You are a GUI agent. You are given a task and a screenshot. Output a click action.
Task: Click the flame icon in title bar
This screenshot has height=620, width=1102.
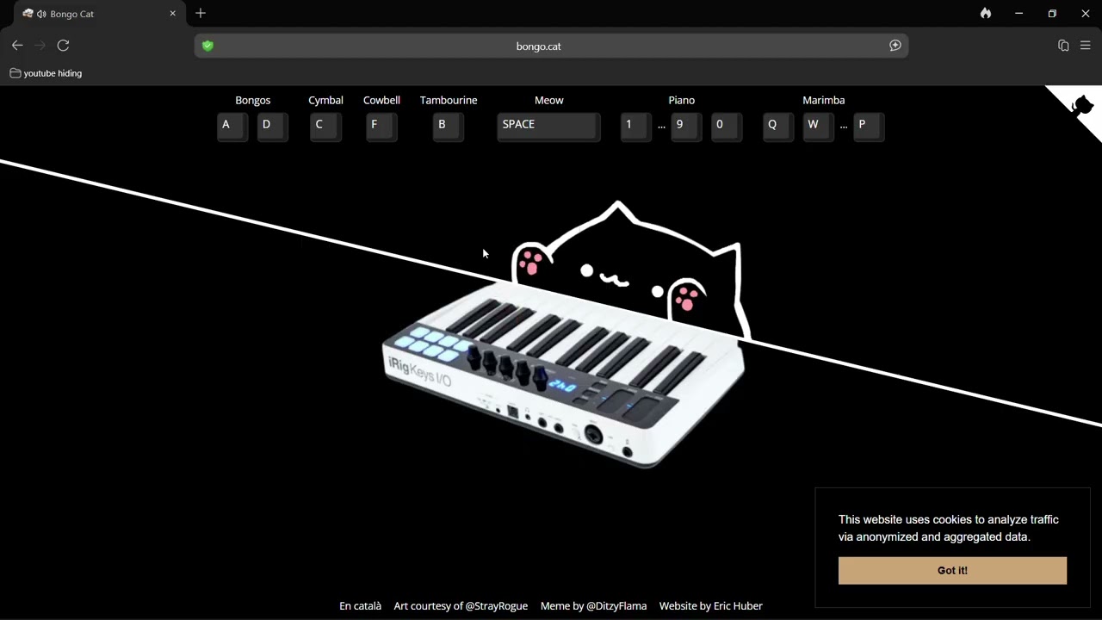pyautogui.click(x=986, y=13)
